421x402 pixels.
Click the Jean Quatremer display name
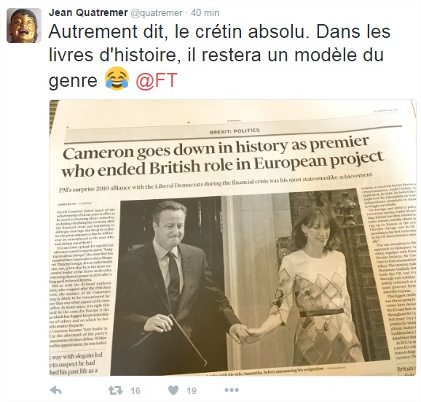pos(88,12)
